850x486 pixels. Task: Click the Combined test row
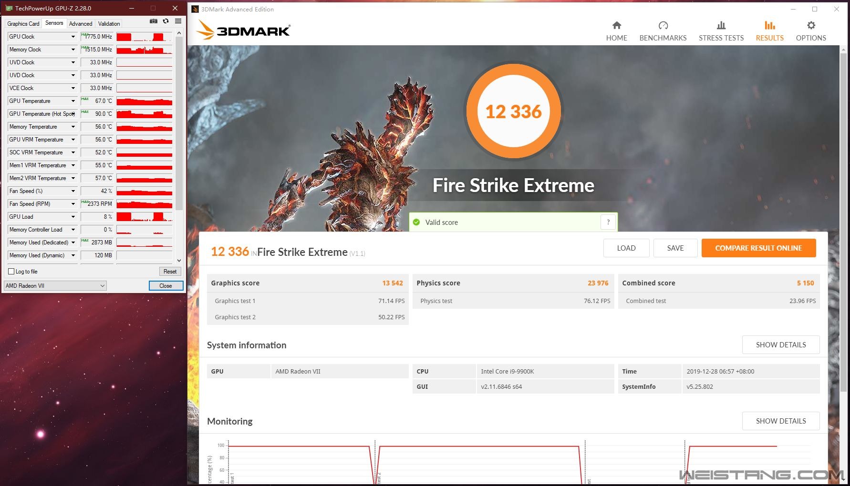click(x=719, y=301)
